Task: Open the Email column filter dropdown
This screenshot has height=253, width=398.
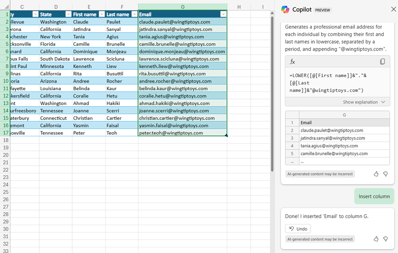Action: 223,14
